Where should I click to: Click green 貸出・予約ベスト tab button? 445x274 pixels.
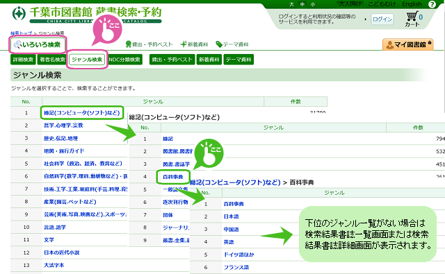pos(172,60)
